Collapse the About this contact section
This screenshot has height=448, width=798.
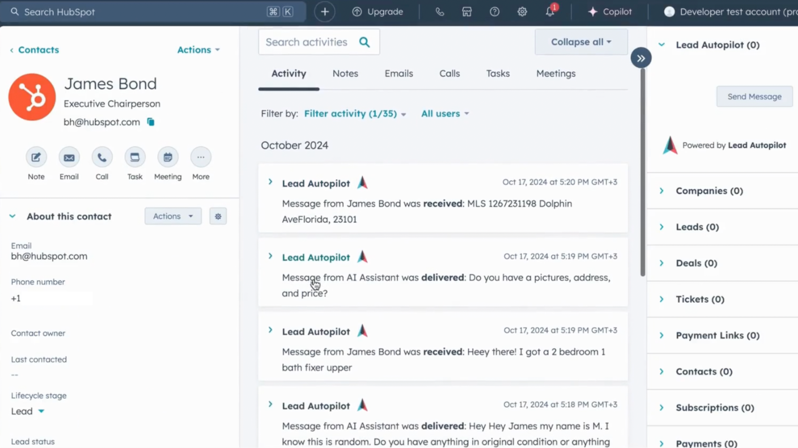12,216
